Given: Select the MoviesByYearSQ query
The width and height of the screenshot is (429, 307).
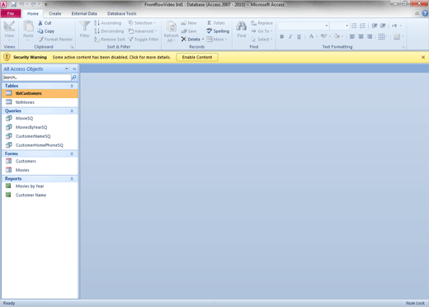Looking at the screenshot, I should [x=40, y=127].
